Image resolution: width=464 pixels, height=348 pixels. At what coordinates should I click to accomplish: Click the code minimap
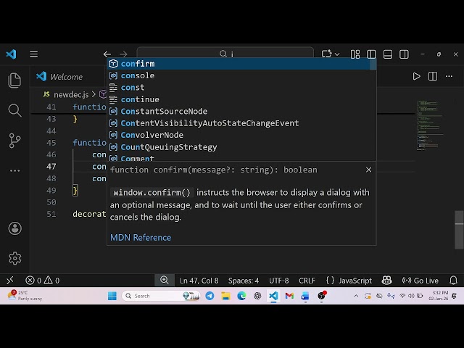(429, 125)
